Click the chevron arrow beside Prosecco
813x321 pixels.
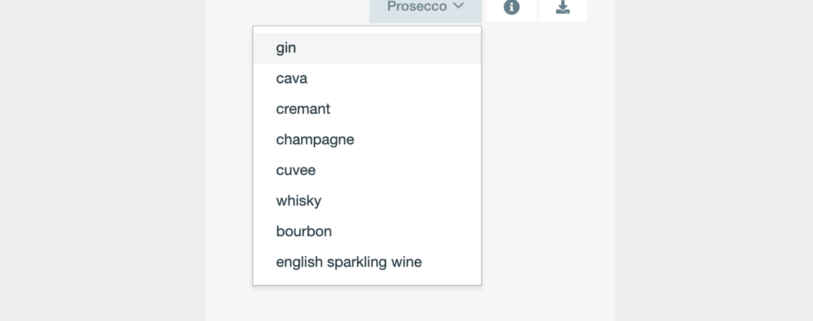pos(458,6)
